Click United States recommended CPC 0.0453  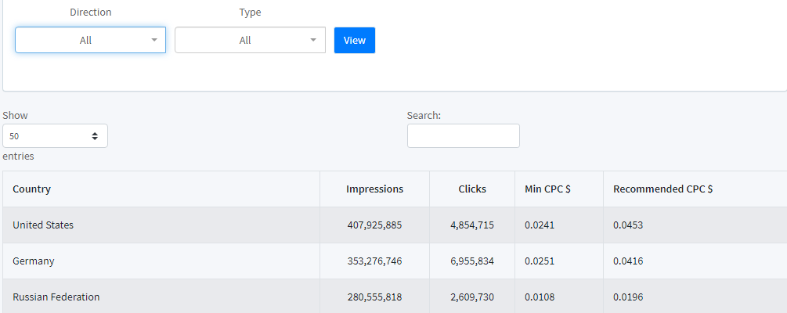628,225
